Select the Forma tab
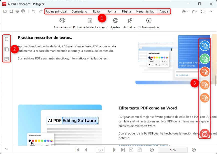 [x=112, y=11]
